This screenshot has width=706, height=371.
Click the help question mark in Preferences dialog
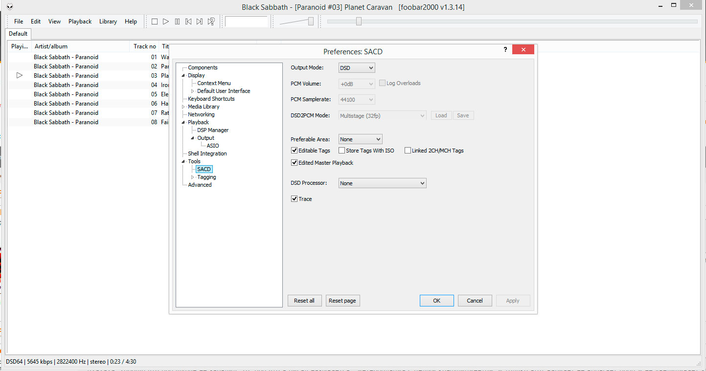point(505,50)
